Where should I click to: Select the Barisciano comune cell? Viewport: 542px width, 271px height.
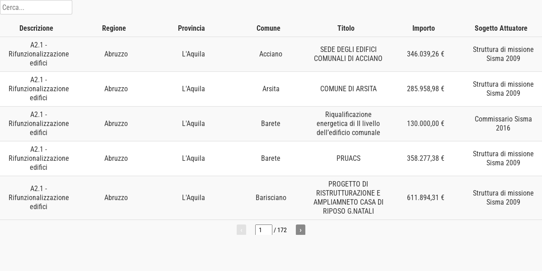271,198
